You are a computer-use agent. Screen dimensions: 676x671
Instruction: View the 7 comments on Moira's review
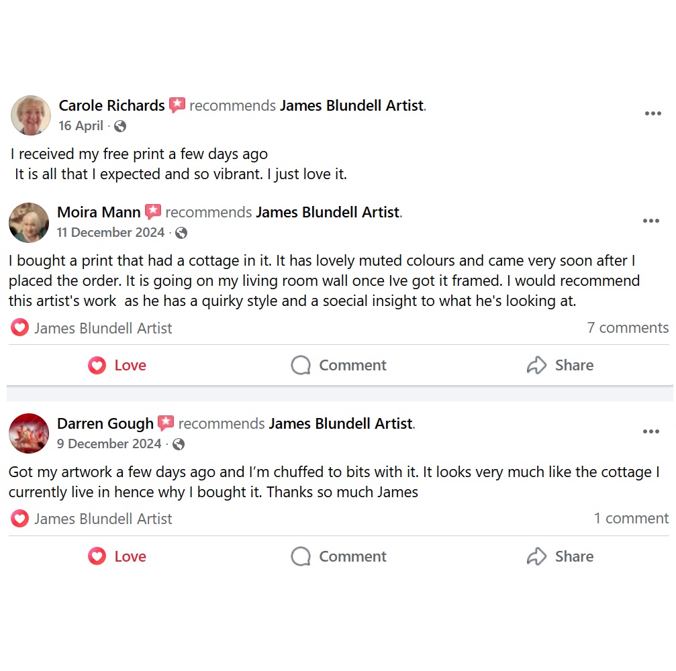(x=628, y=327)
